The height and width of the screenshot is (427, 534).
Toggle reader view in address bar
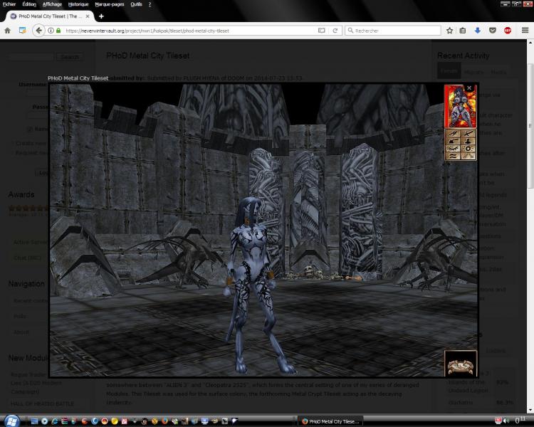(x=322, y=31)
